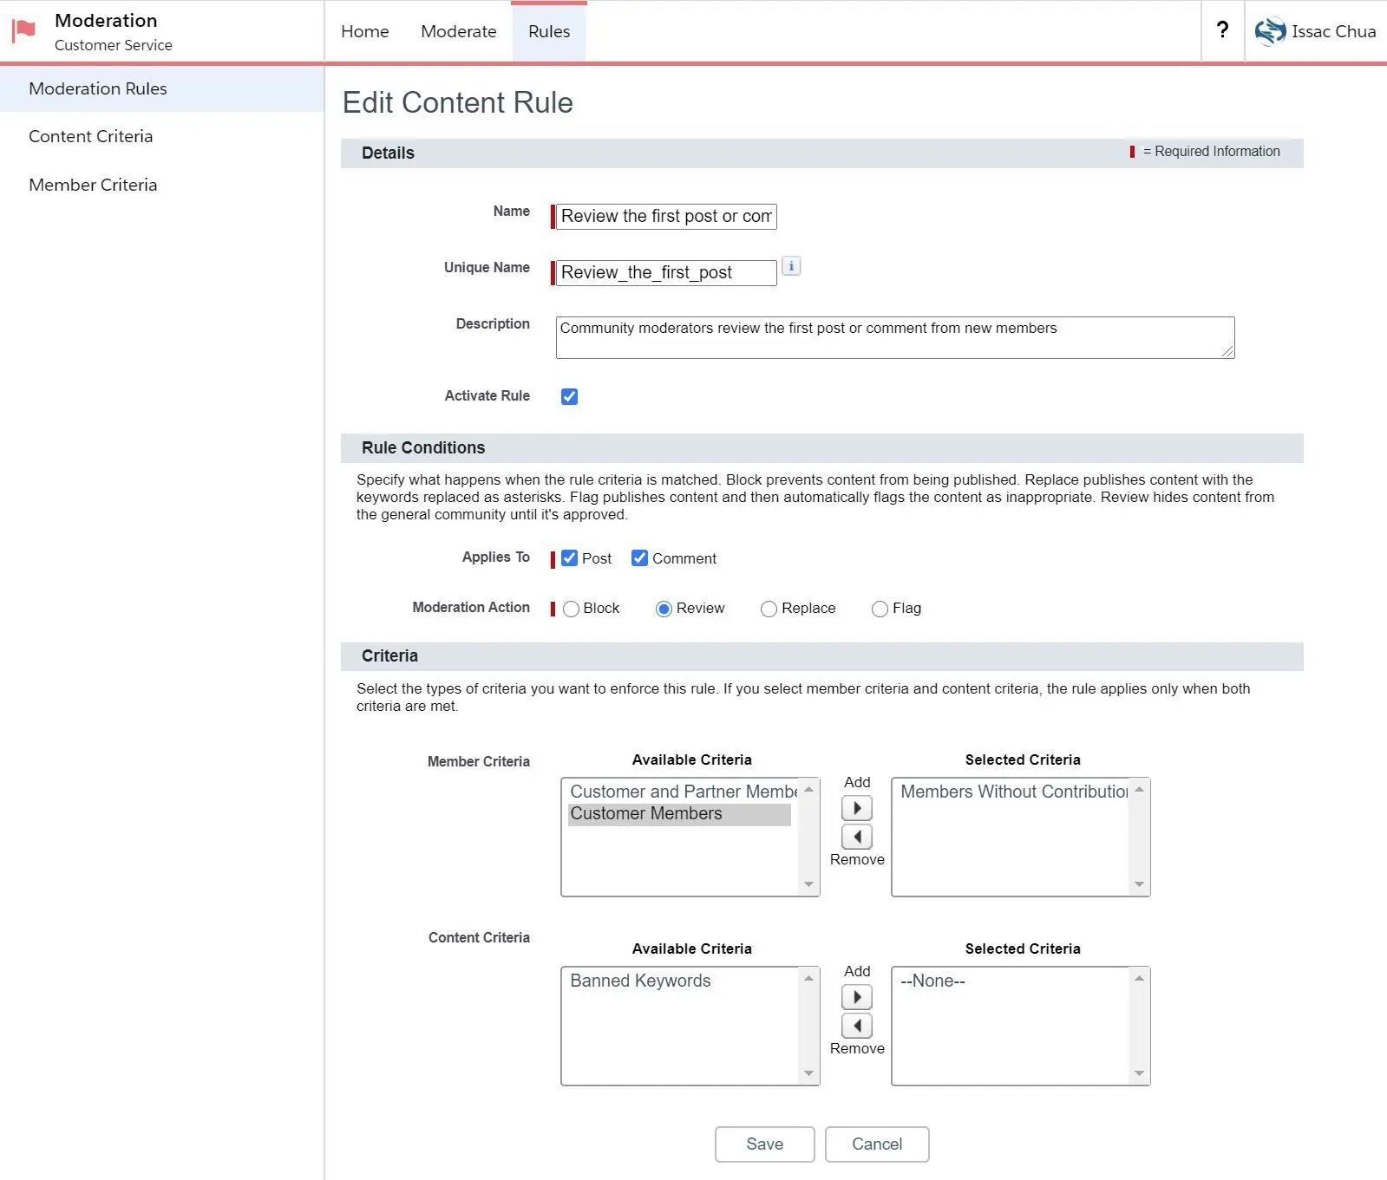Add selected Member Criteria with the right arrow
This screenshot has height=1180, width=1387.
857,808
